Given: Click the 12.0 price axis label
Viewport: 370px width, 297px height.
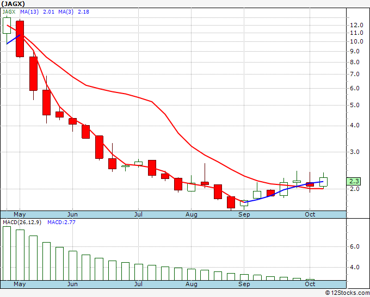Looking at the screenshot, I should pyautogui.click(x=356, y=25).
